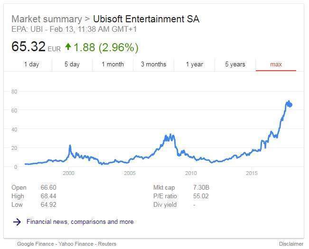Viewport: 309px width, 249px height.
Task: Switch to the 3 months range
Action: (x=153, y=65)
